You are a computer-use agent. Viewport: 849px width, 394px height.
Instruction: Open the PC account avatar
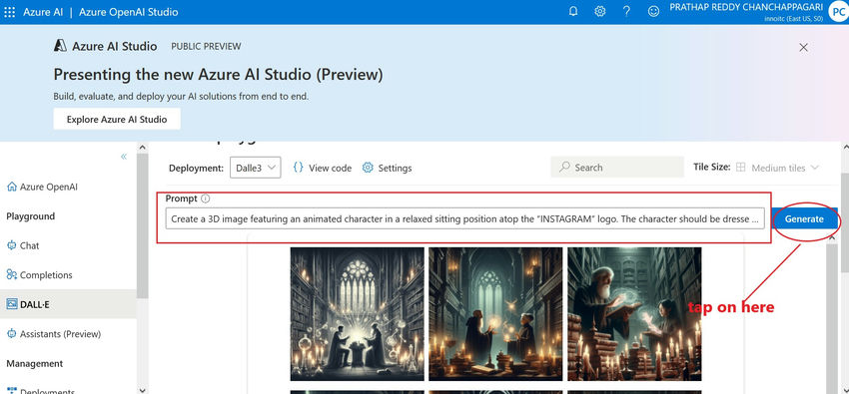838,12
